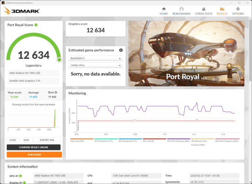The width and height of the screenshot is (252, 184).
Task: Open the Results tab
Action: pos(222,11)
